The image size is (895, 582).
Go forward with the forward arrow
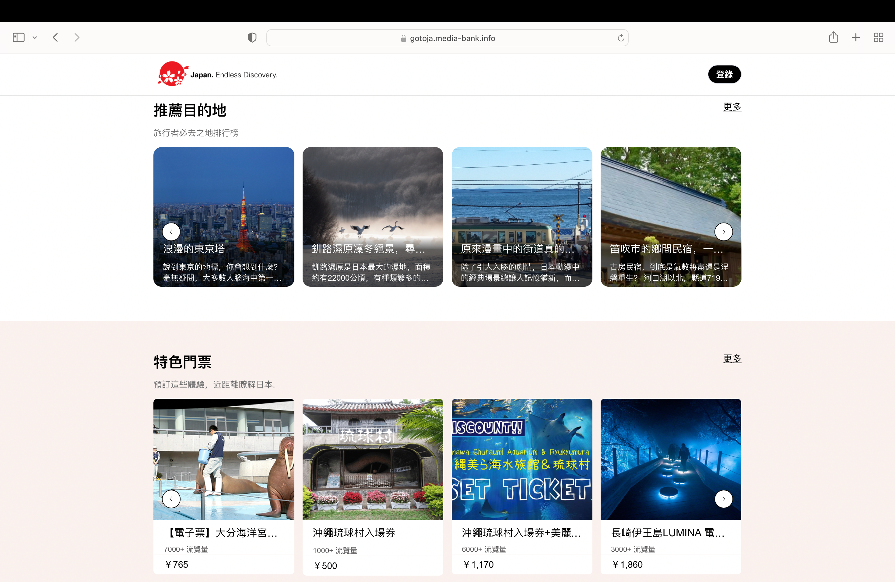77,38
